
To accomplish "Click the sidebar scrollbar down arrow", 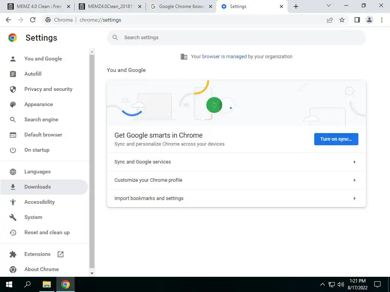I will click(x=92, y=273).
